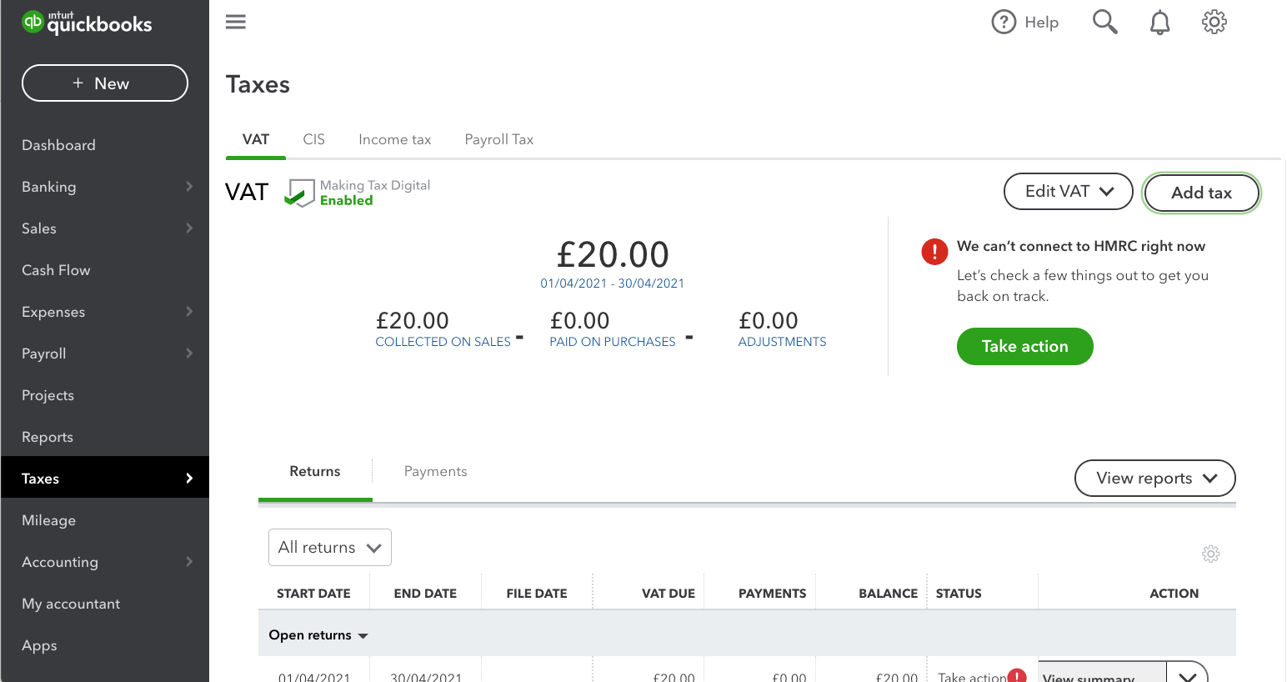Click red alert icon in Status column
Screen dimensions: 1287x682
pos(1017,676)
